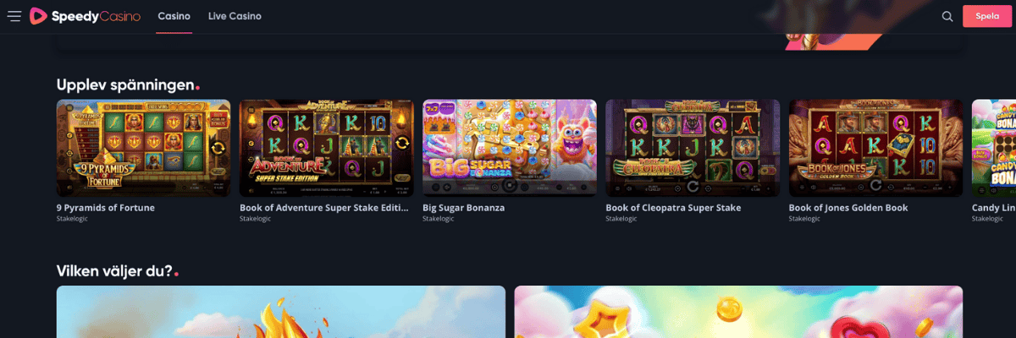
Task: Open the Big Sugar Bonanza game thumbnail
Action: pos(510,148)
